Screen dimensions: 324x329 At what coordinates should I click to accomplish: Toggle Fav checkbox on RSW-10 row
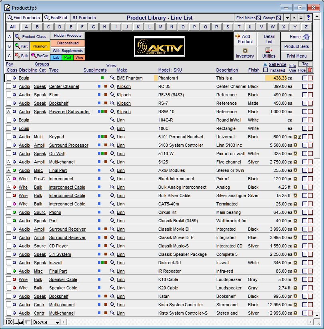click(x=9, y=112)
